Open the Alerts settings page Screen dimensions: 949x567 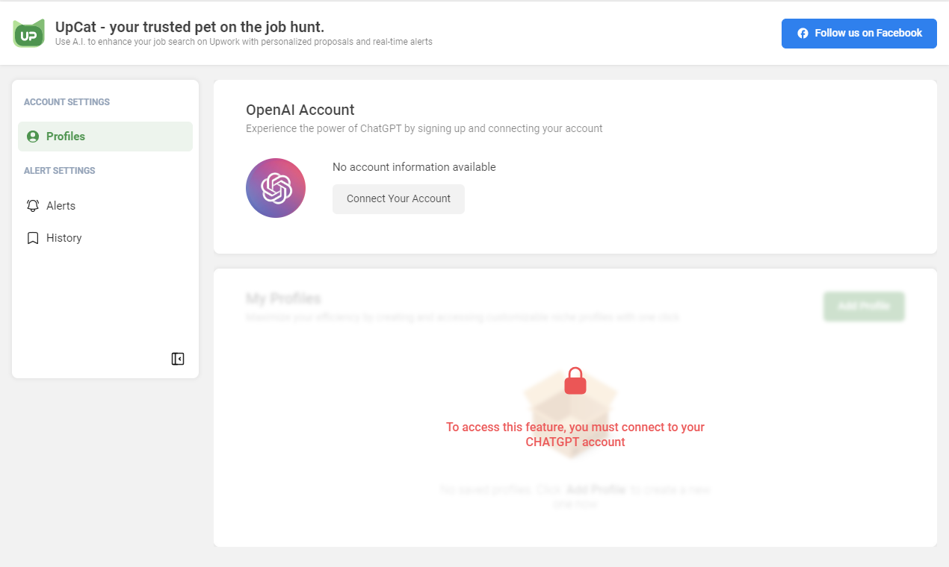point(61,206)
